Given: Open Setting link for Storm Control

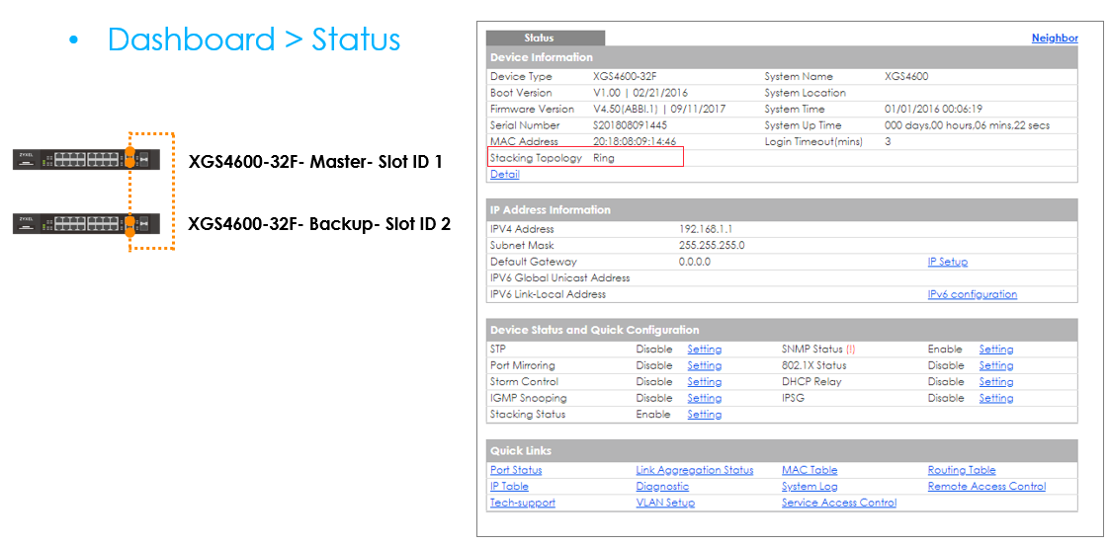Looking at the screenshot, I should [x=705, y=382].
